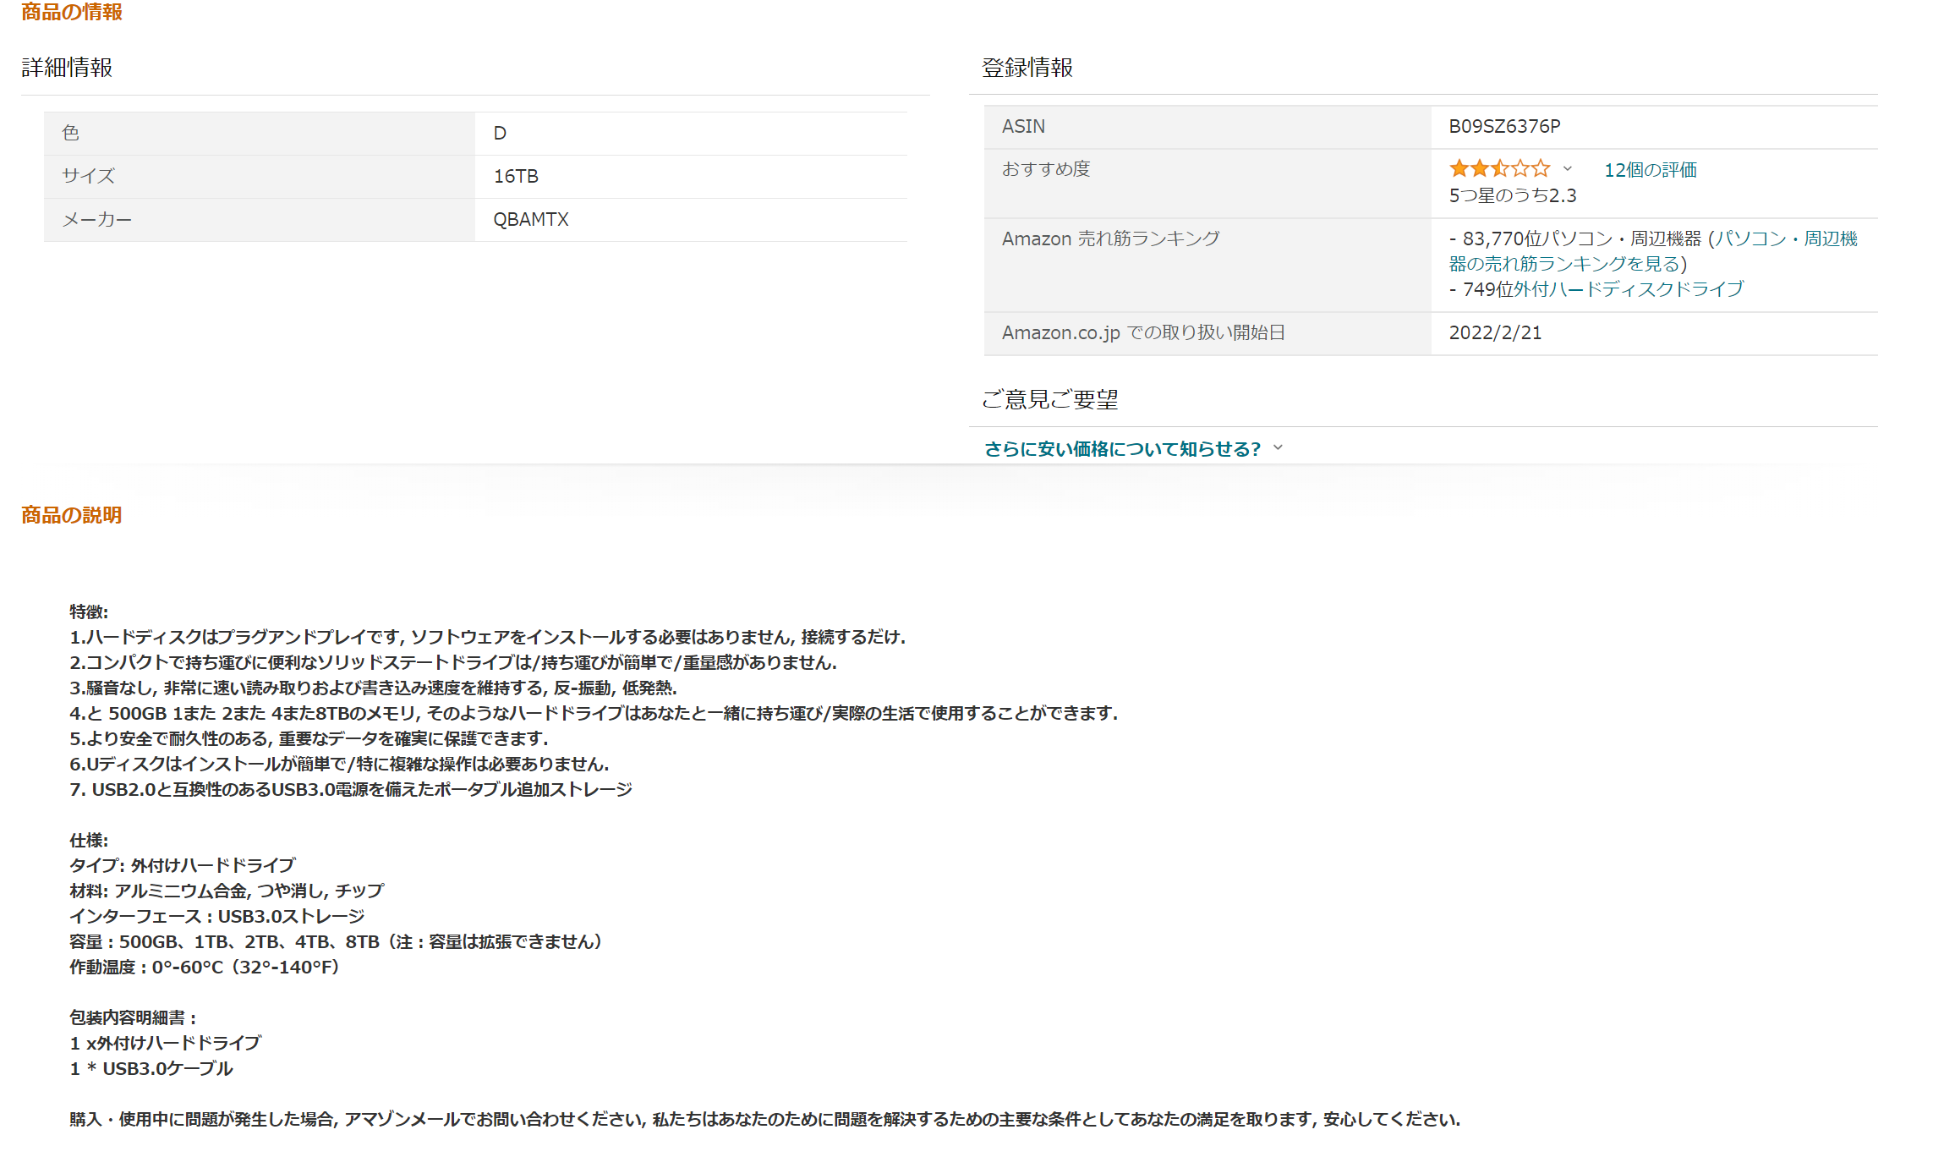Click the ASIN value B09SZ6376P
Image resolution: width=1933 pixels, height=1168 pixels.
pos(1504,126)
